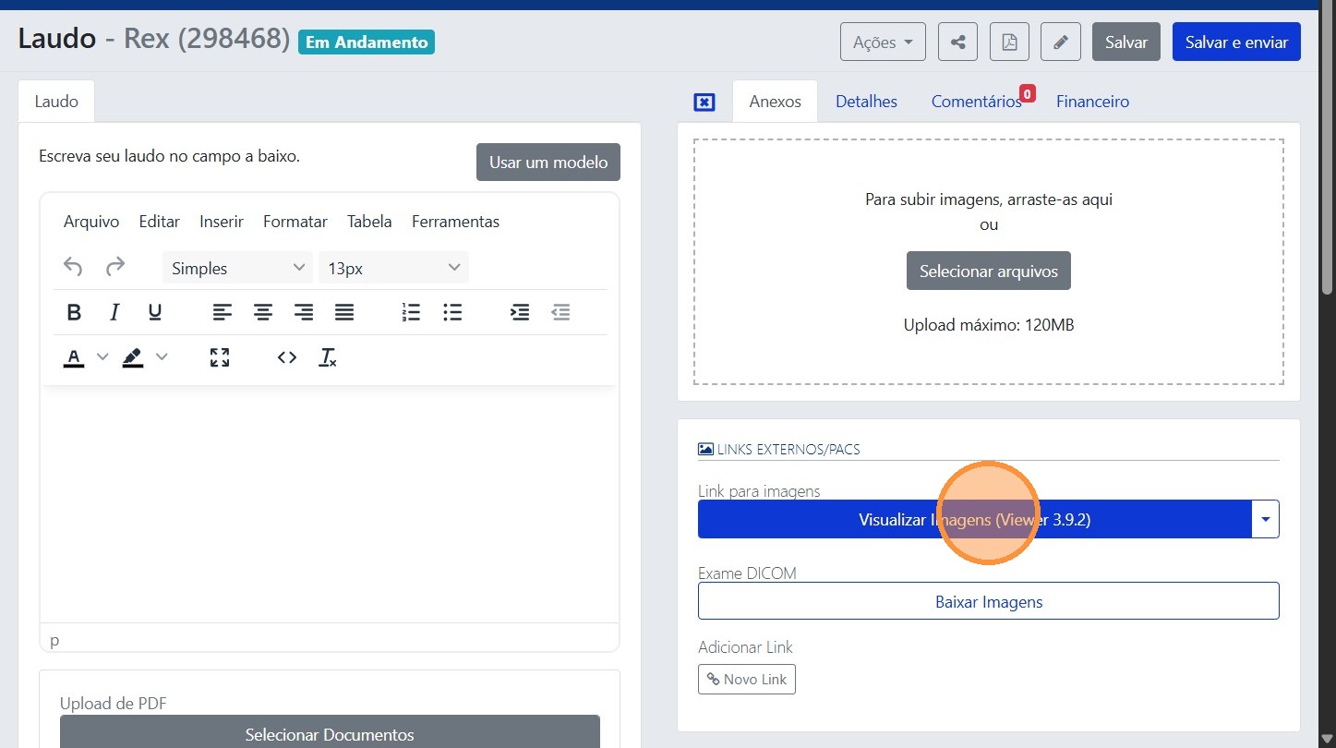This screenshot has width=1336, height=748.
Task: Open the Ações dropdown
Action: coord(882,42)
